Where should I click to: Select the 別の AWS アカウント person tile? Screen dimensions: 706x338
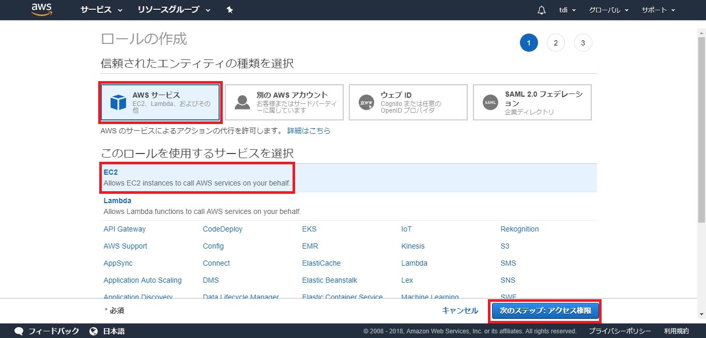[x=284, y=102]
